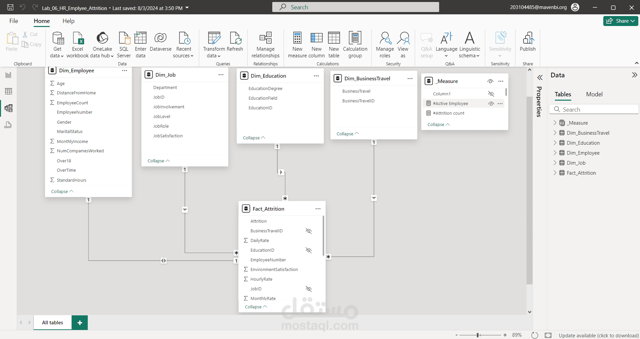The width and height of the screenshot is (640, 339).
Task: Expand Dim_Education in Data pane
Action: (x=555, y=143)
